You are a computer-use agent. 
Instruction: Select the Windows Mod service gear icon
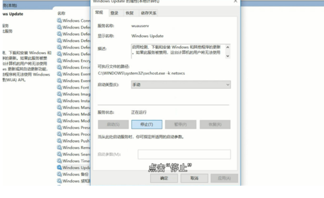point(59,121)
